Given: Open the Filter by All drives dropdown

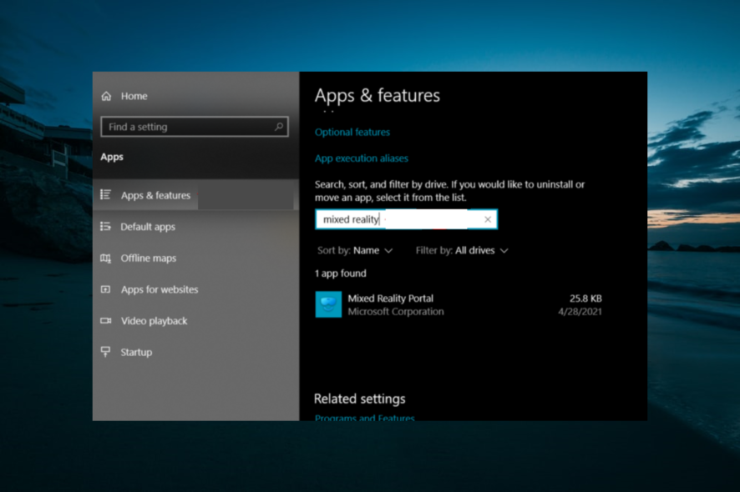Looking at the screenshot, I should [462, 250].
